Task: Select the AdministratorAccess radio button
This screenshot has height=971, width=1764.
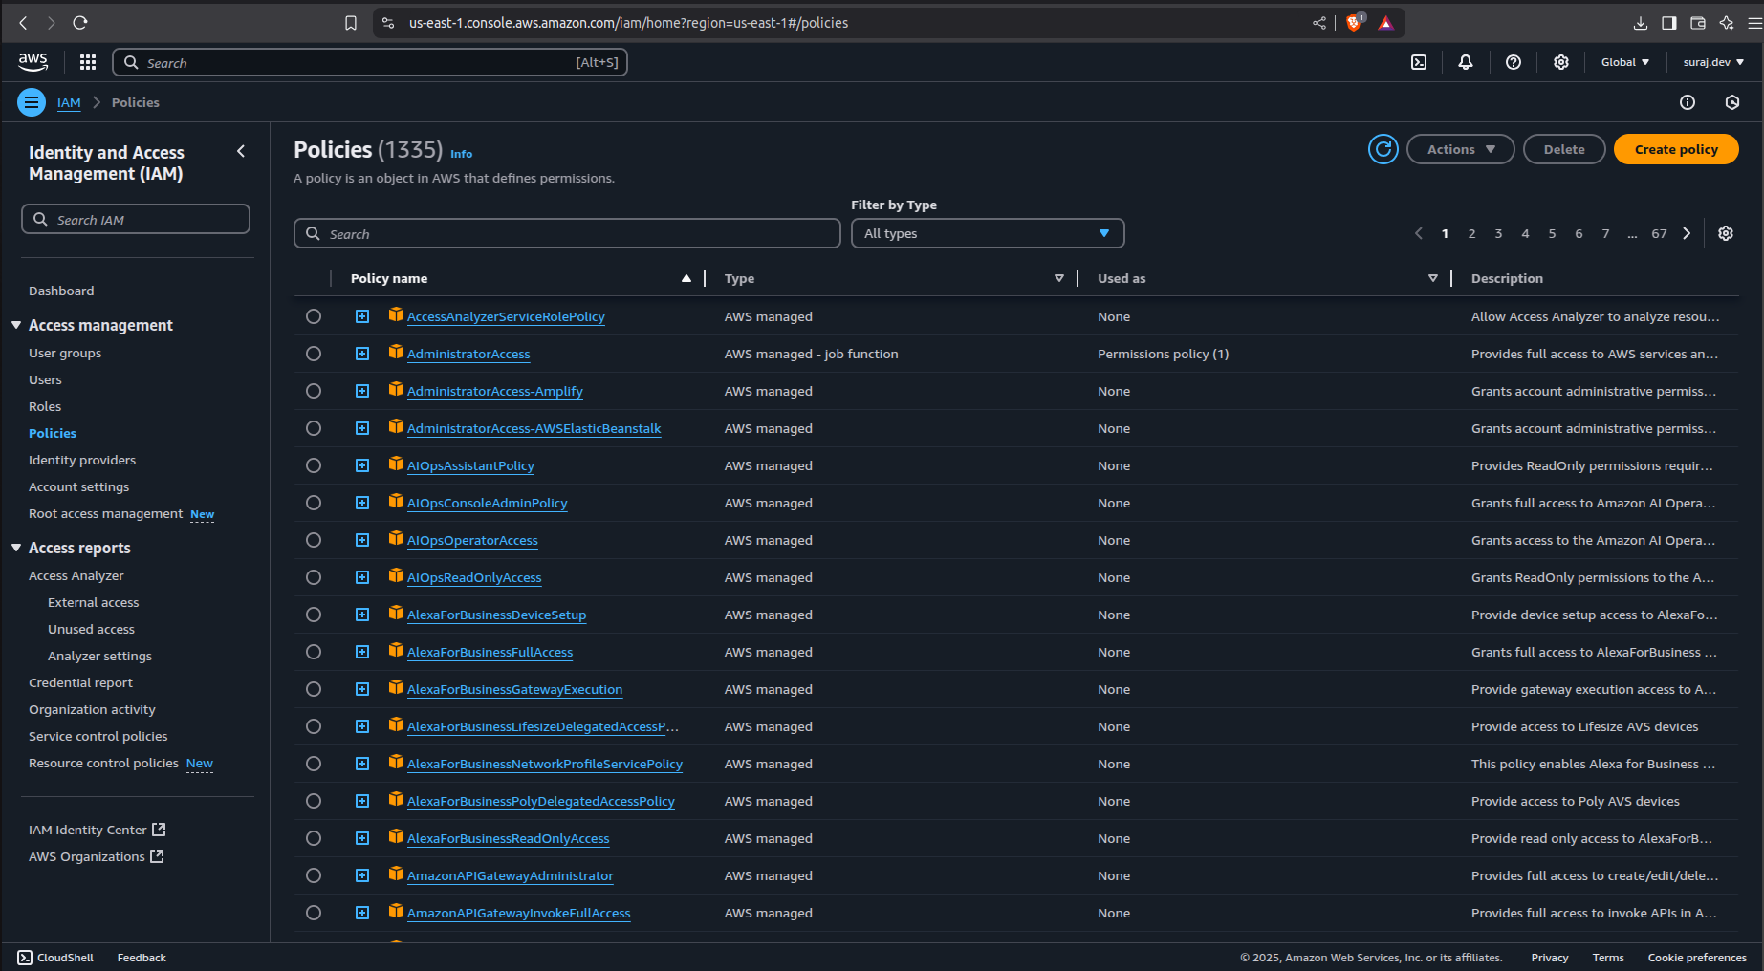Action: [x=314, y=354]
